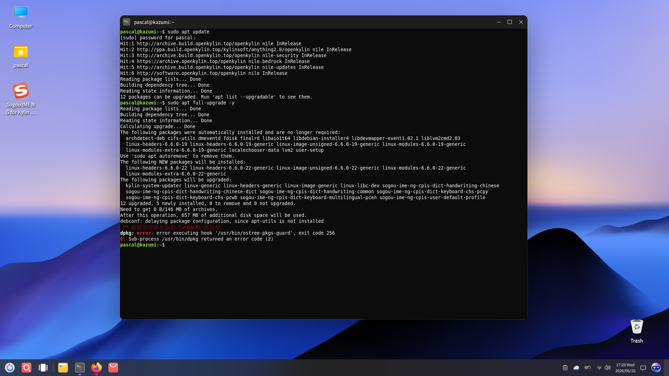Image resolution: width=669 pixels, height=376 pixels.
Task: Launch Firefox from the taskbar
Action: coord(97,368)
